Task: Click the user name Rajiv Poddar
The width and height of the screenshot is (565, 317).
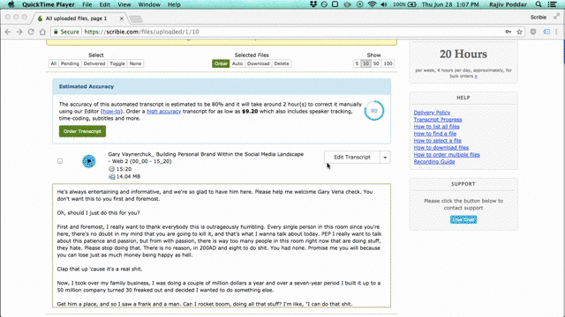Action: [x=508, y=4]
